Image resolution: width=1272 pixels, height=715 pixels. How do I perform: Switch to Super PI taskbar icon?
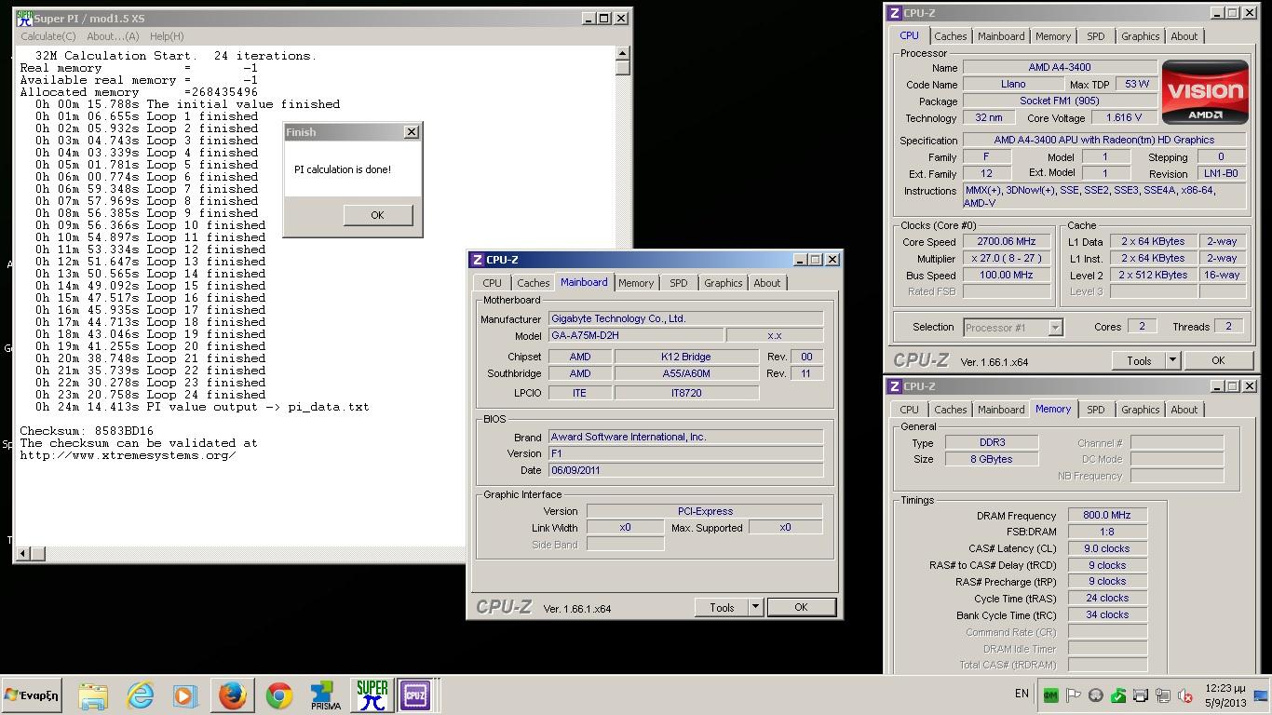[x=372, y=695]
